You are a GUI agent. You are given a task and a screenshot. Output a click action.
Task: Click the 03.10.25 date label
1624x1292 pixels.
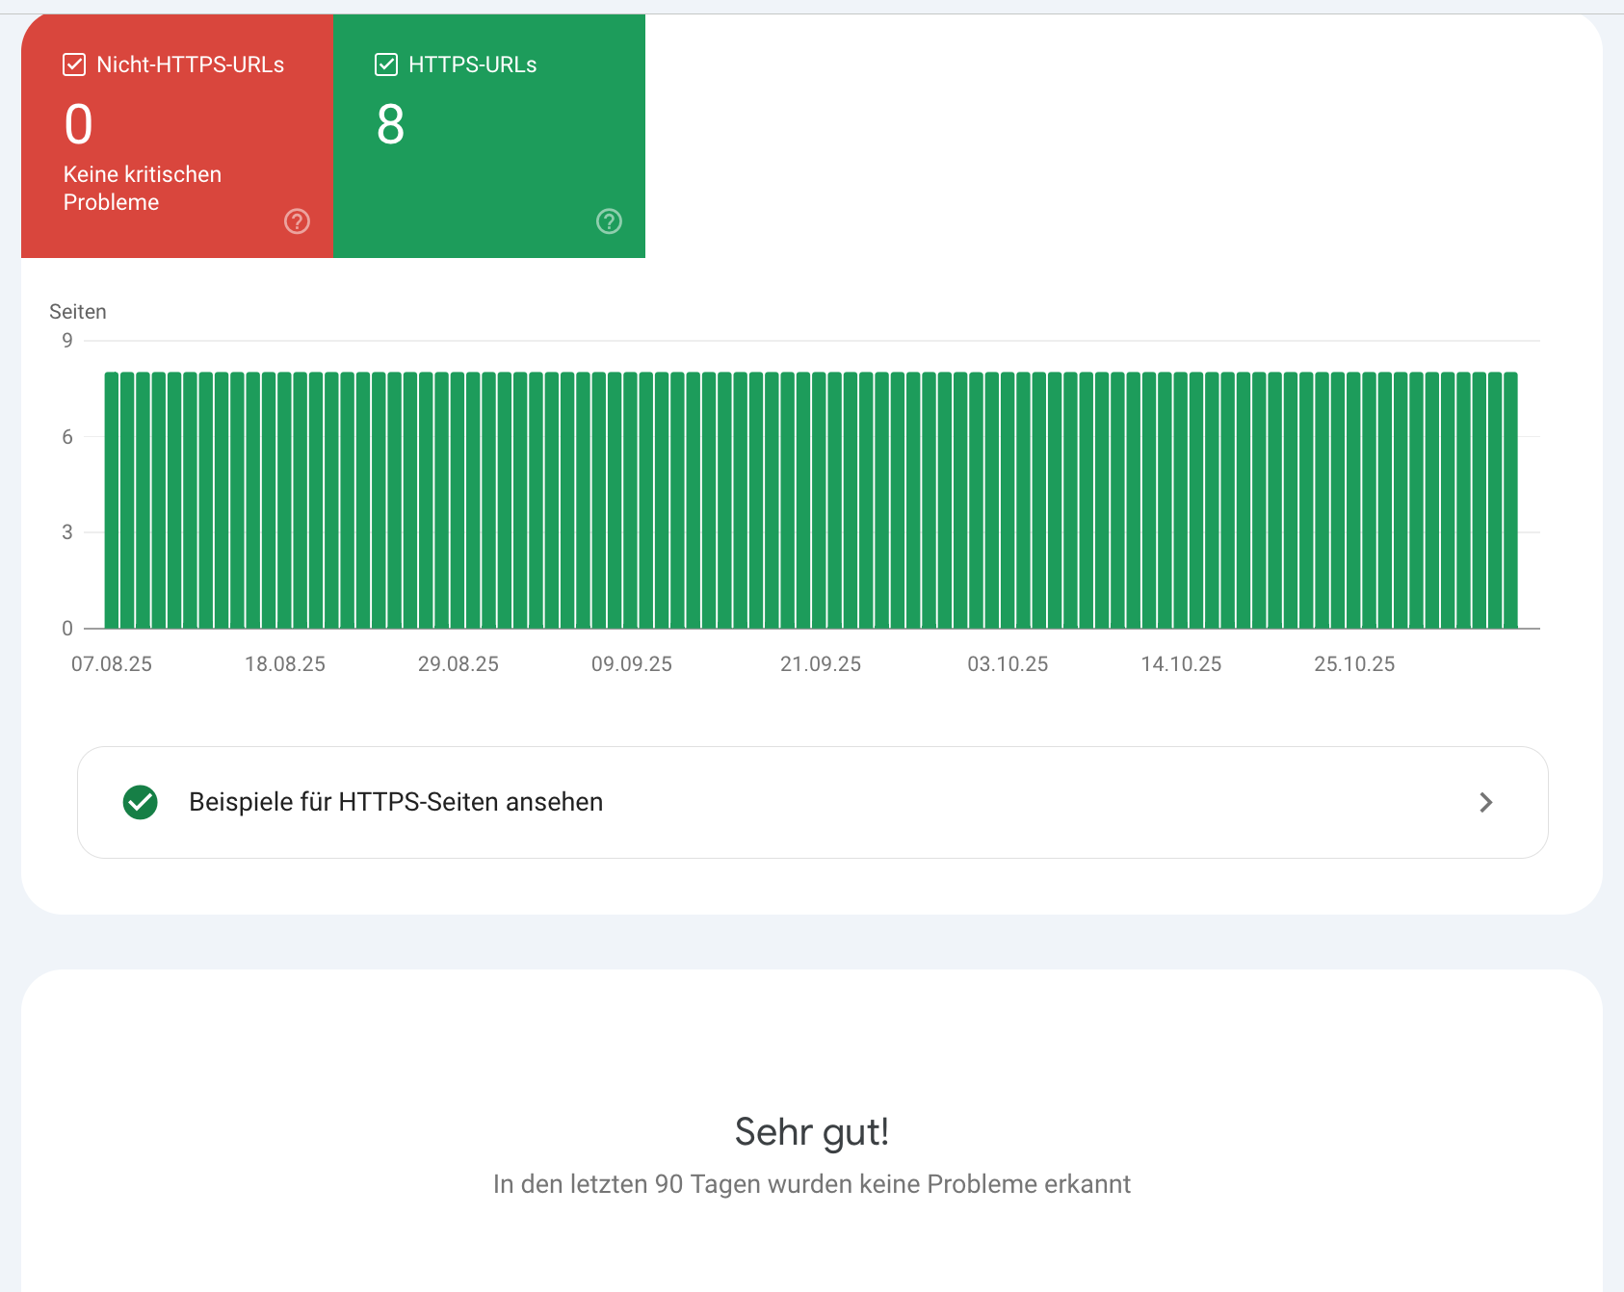pos(1008,664)
